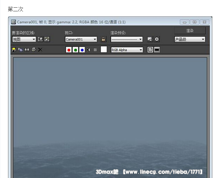Click the Copy Image icon
The width and height of the screenshot is (213, 178).
20,50
